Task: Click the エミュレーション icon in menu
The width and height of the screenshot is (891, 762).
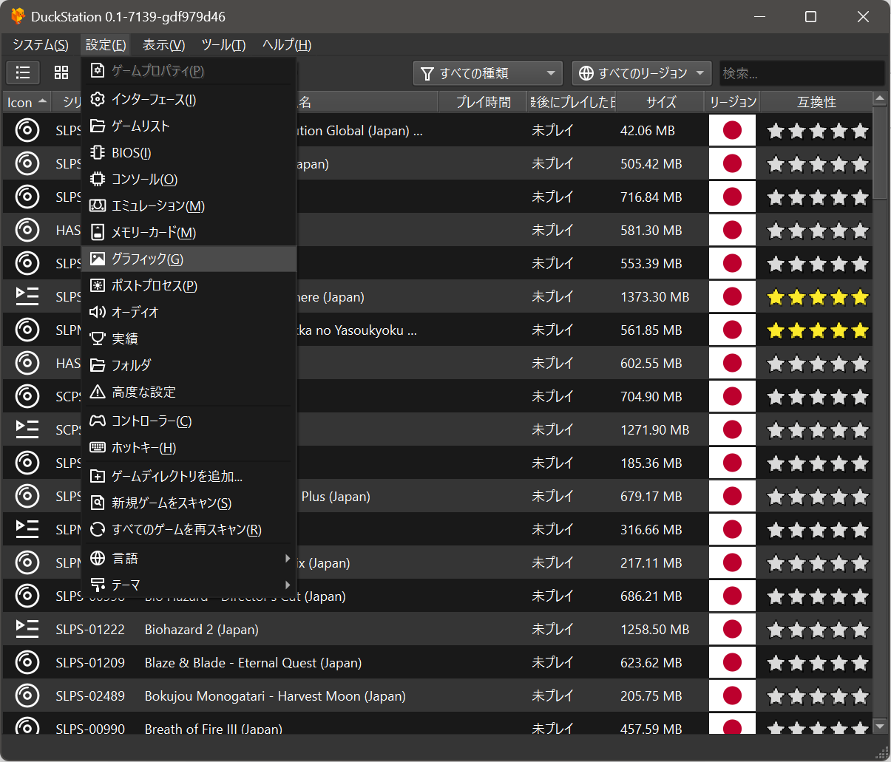Action: click(x=98, y=205)
